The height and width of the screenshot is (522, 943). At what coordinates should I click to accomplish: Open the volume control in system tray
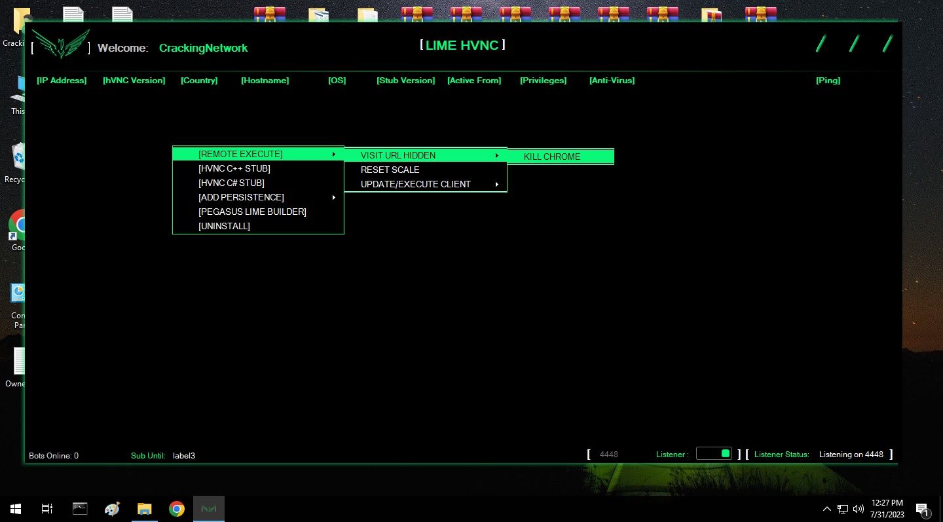859,509
